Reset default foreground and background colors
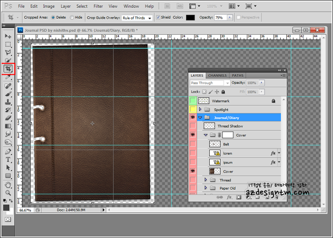 click(x=4, y=201)
